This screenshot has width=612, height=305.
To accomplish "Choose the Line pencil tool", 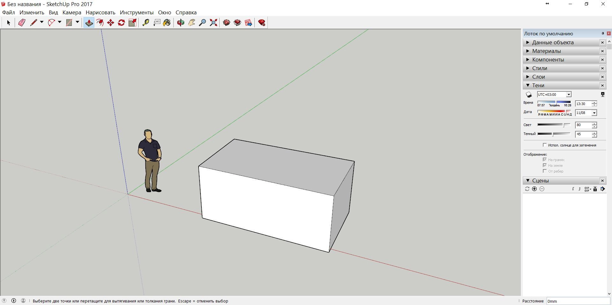I will [x=33, y=23].
